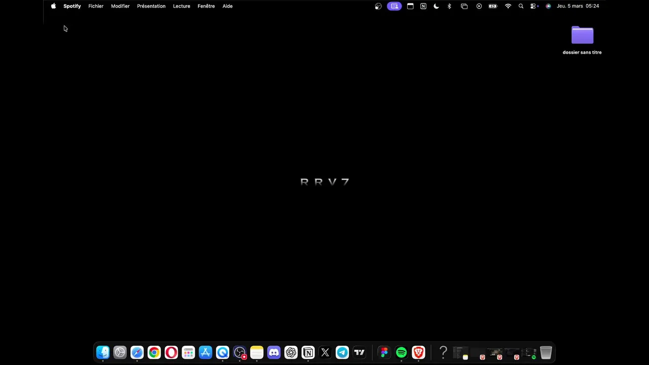Open the Fichier menu
The width and height of the screenshot is (649, 365).
(x=96, y=6)
